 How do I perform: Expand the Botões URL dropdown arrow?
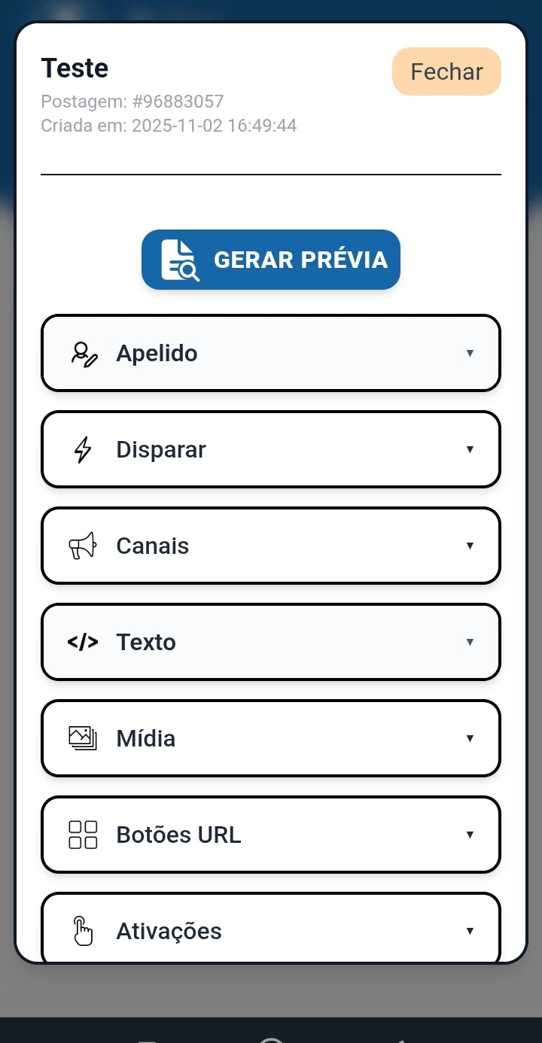470,835
